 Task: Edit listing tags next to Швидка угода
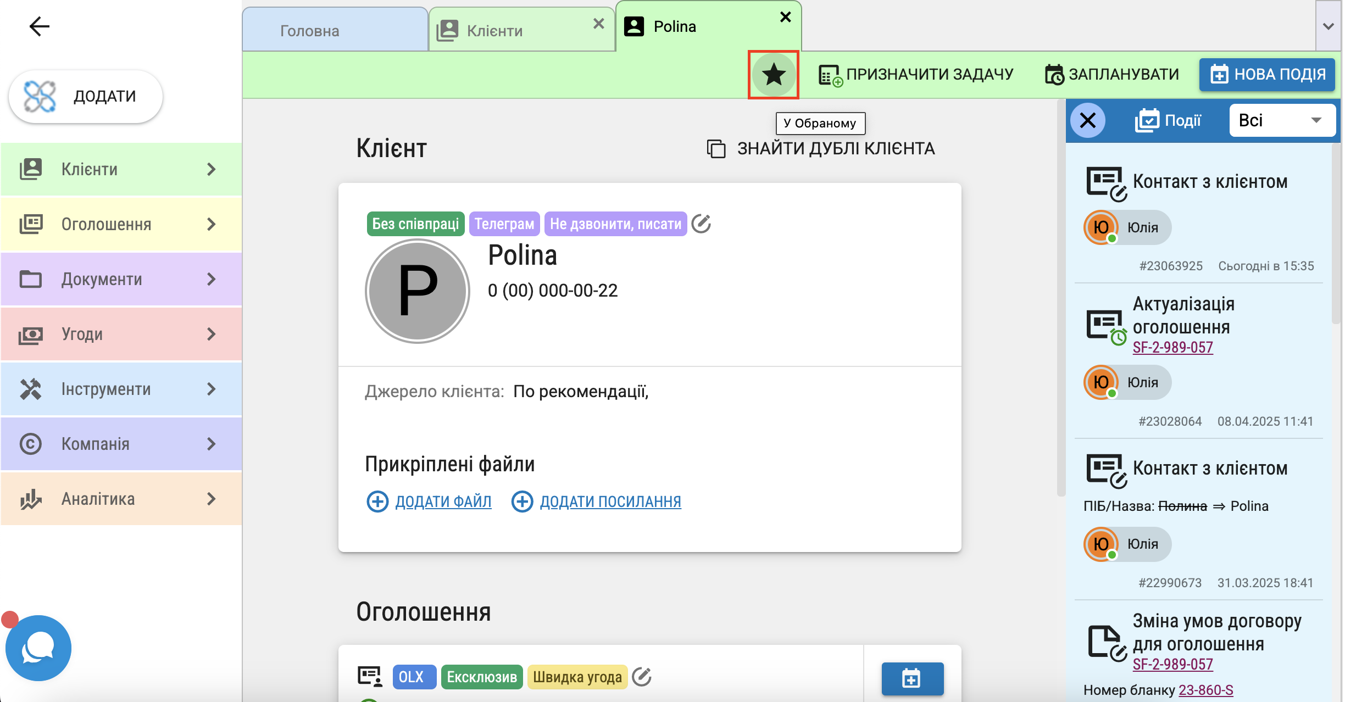(641, 677)
